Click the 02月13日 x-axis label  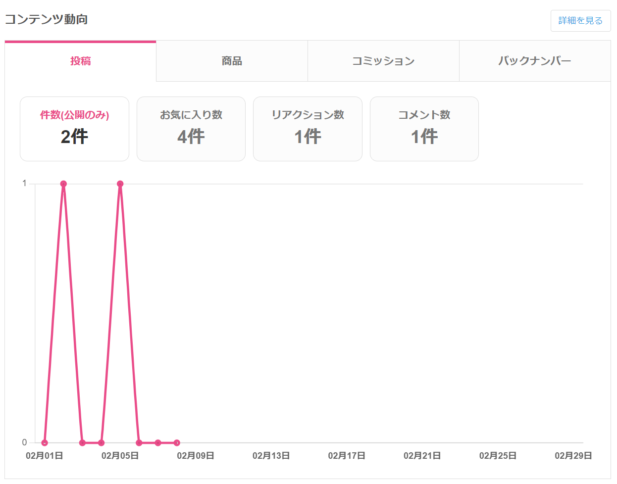coord(271,456)
